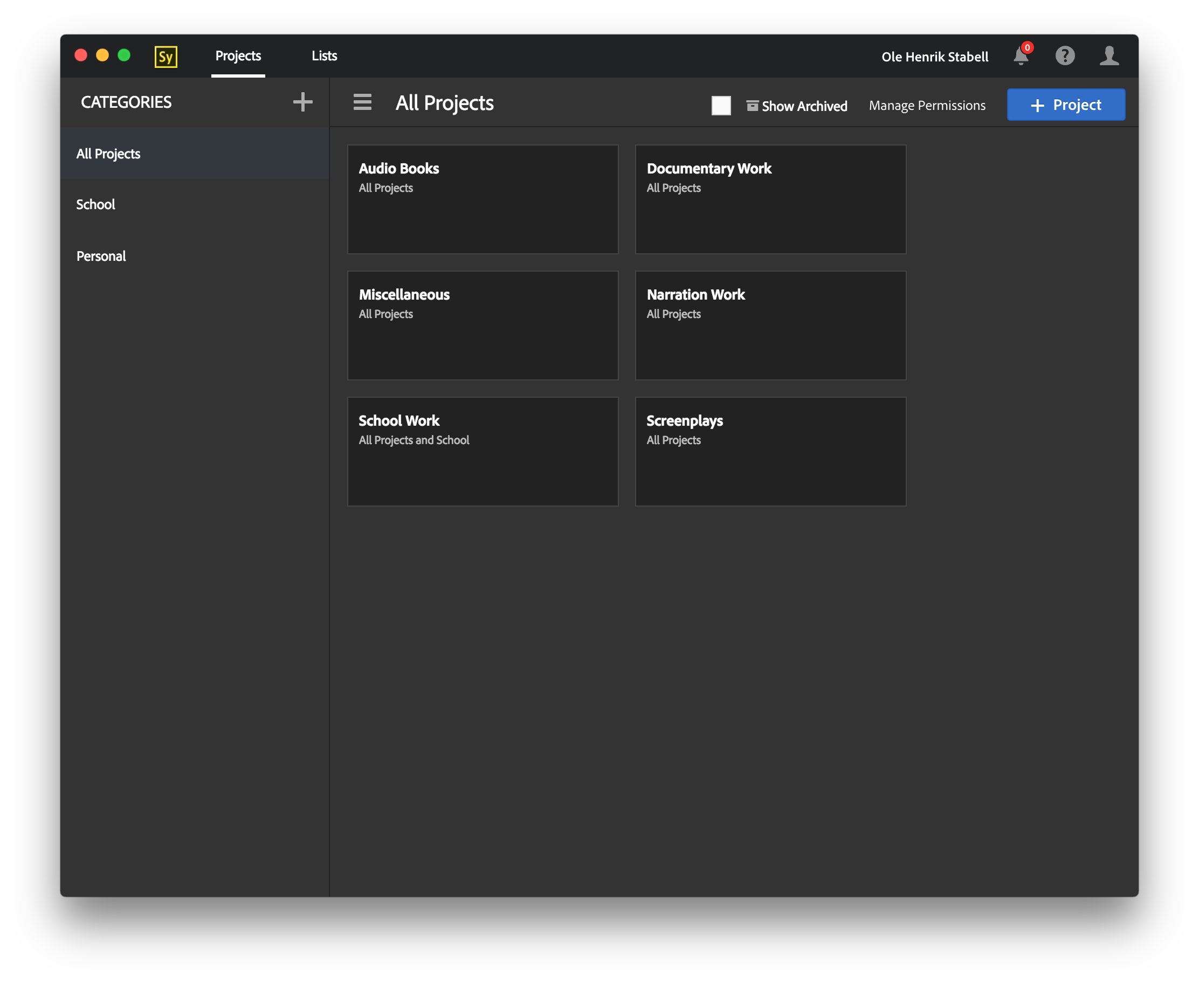Open the Audio Books project card
This screenshot has height=983, width=1199.
[x=483, y=199]
